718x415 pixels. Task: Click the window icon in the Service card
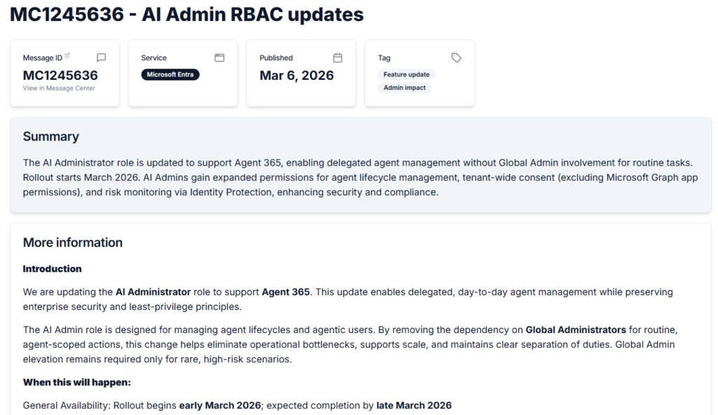[219, 58]
